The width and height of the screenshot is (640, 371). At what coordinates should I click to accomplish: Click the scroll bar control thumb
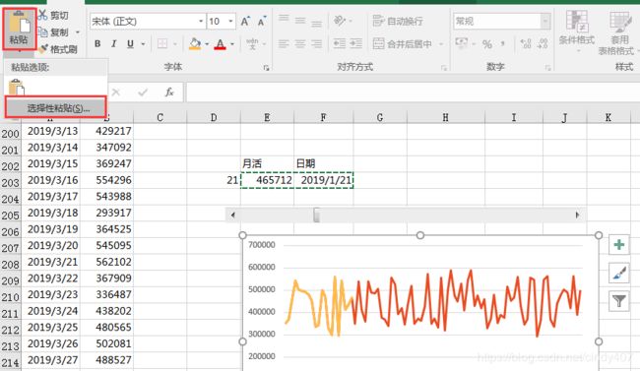tap(316, 215)
